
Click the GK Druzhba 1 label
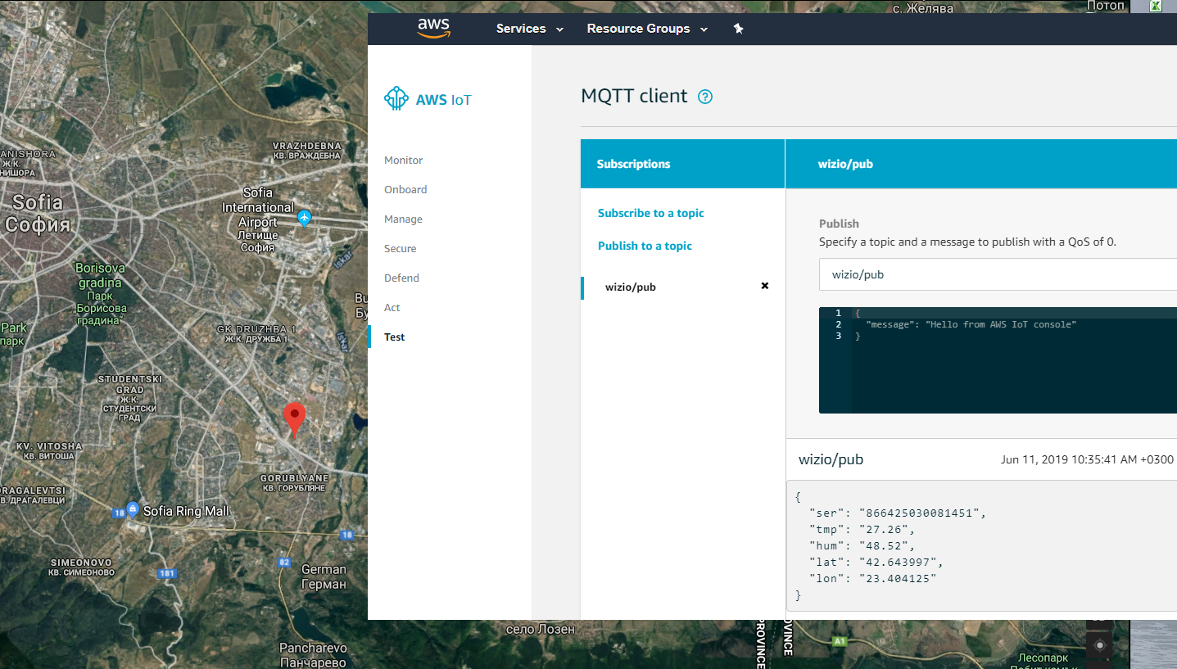[256, 333]
